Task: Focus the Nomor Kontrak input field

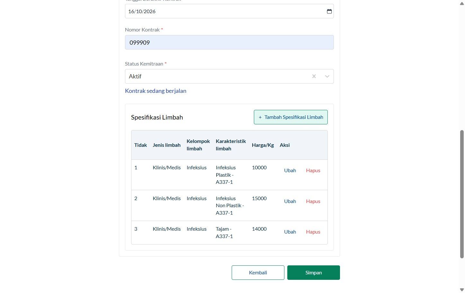Action: (x=229, y=42)
